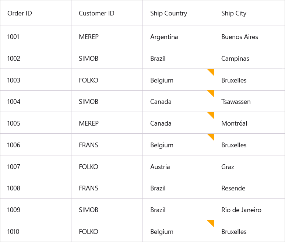Select the Buenos Aires cell

click(240, 37)
